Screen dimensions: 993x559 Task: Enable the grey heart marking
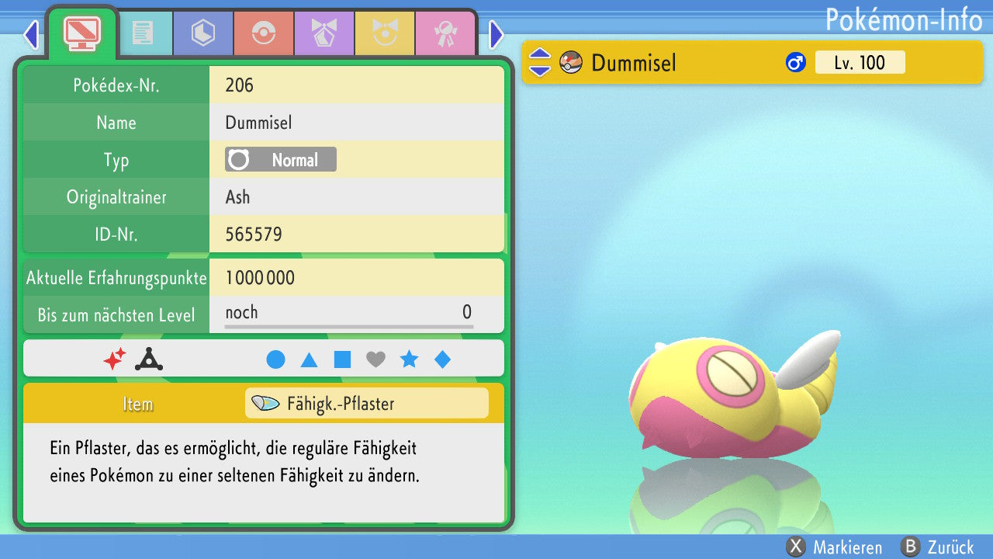tap(375, 359)
